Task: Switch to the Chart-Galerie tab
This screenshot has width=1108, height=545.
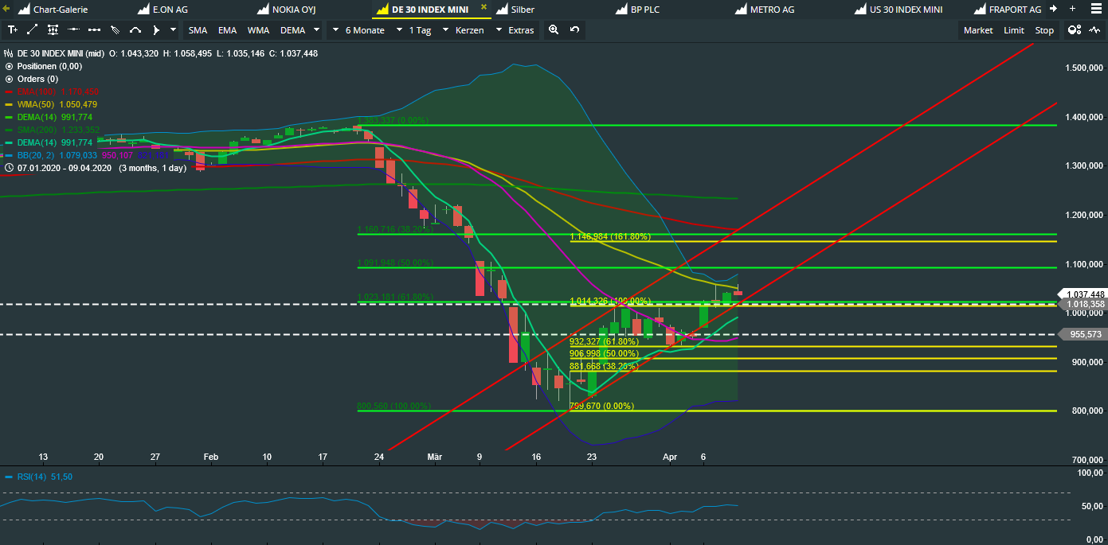Action: coord(53,10)
